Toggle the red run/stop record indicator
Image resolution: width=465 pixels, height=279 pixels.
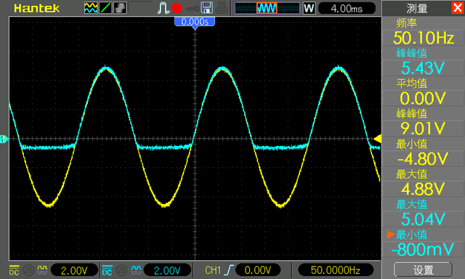177,8
